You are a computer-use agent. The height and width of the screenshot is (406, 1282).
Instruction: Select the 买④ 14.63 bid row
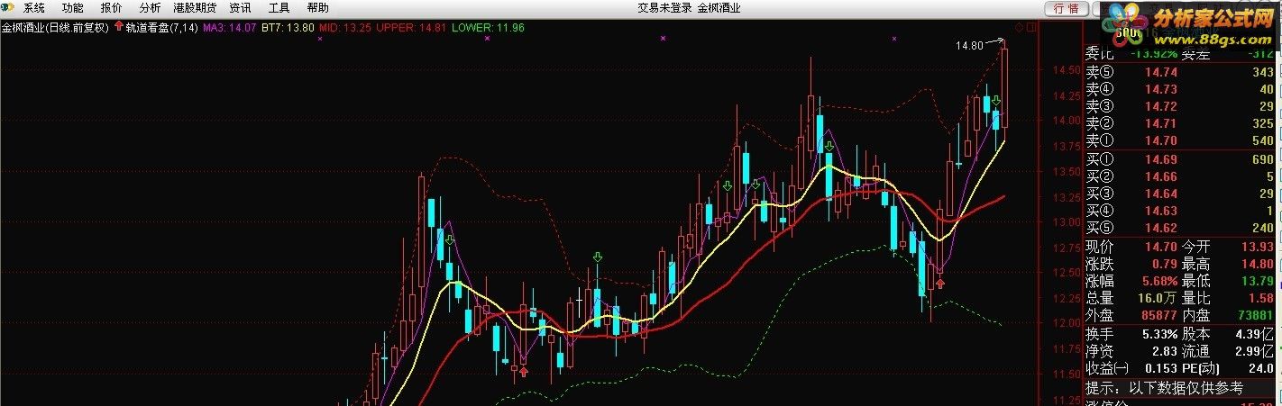(1181, 212)
